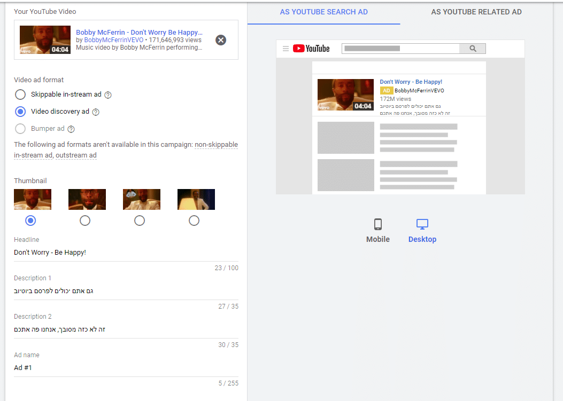
Task: Choose the second thumbnail radio button
Action: tap(85, 221)
